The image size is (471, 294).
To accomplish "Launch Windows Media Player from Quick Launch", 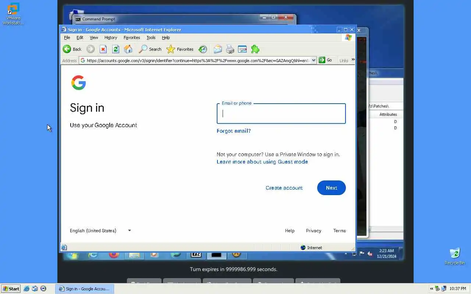I will (43, 289).
